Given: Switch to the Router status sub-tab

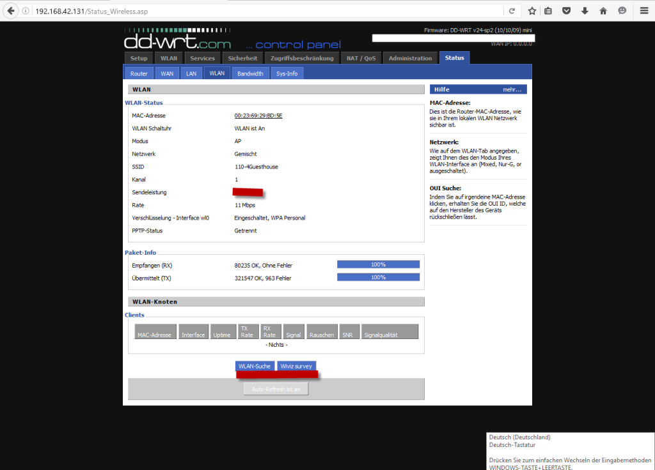Looking at the screenshot, I should [139, 73].
